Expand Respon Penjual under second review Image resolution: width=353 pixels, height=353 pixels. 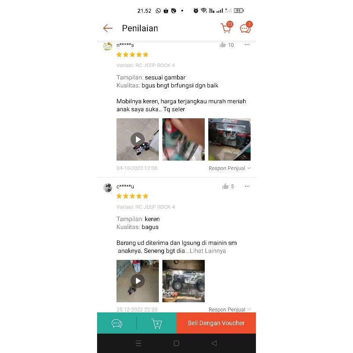[x=229, y=310]
